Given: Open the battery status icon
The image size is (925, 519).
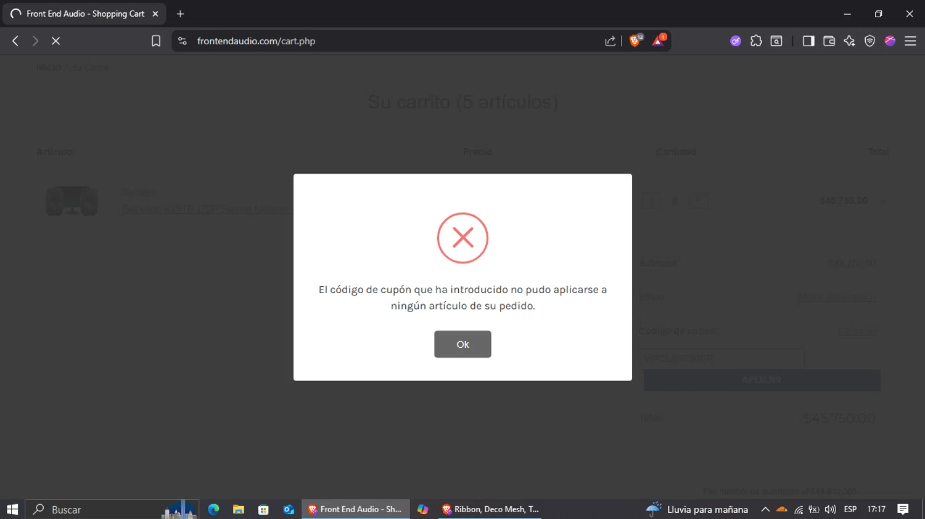Looking at the screenshot, I should (x=814, y=509).
